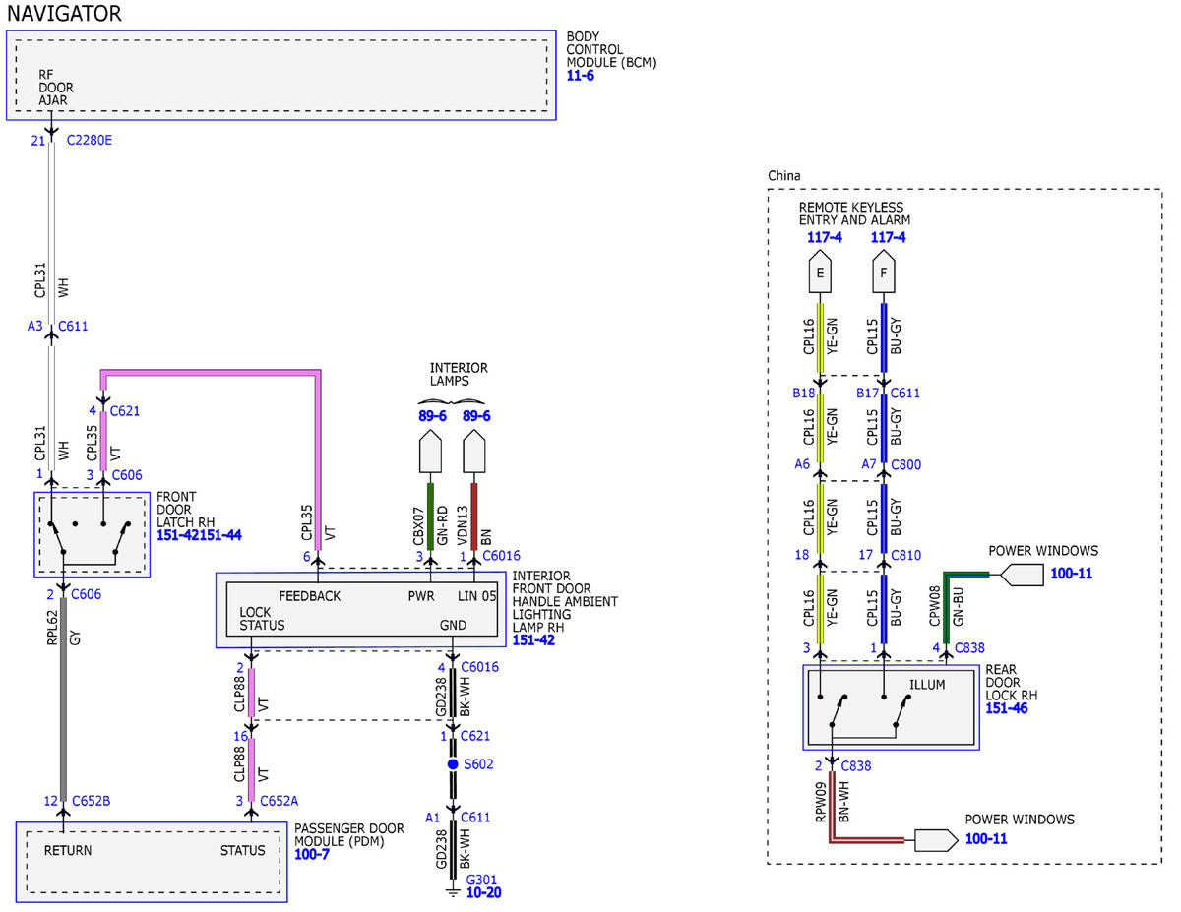Click the CBX07 wire label

[x=417, y=525]
